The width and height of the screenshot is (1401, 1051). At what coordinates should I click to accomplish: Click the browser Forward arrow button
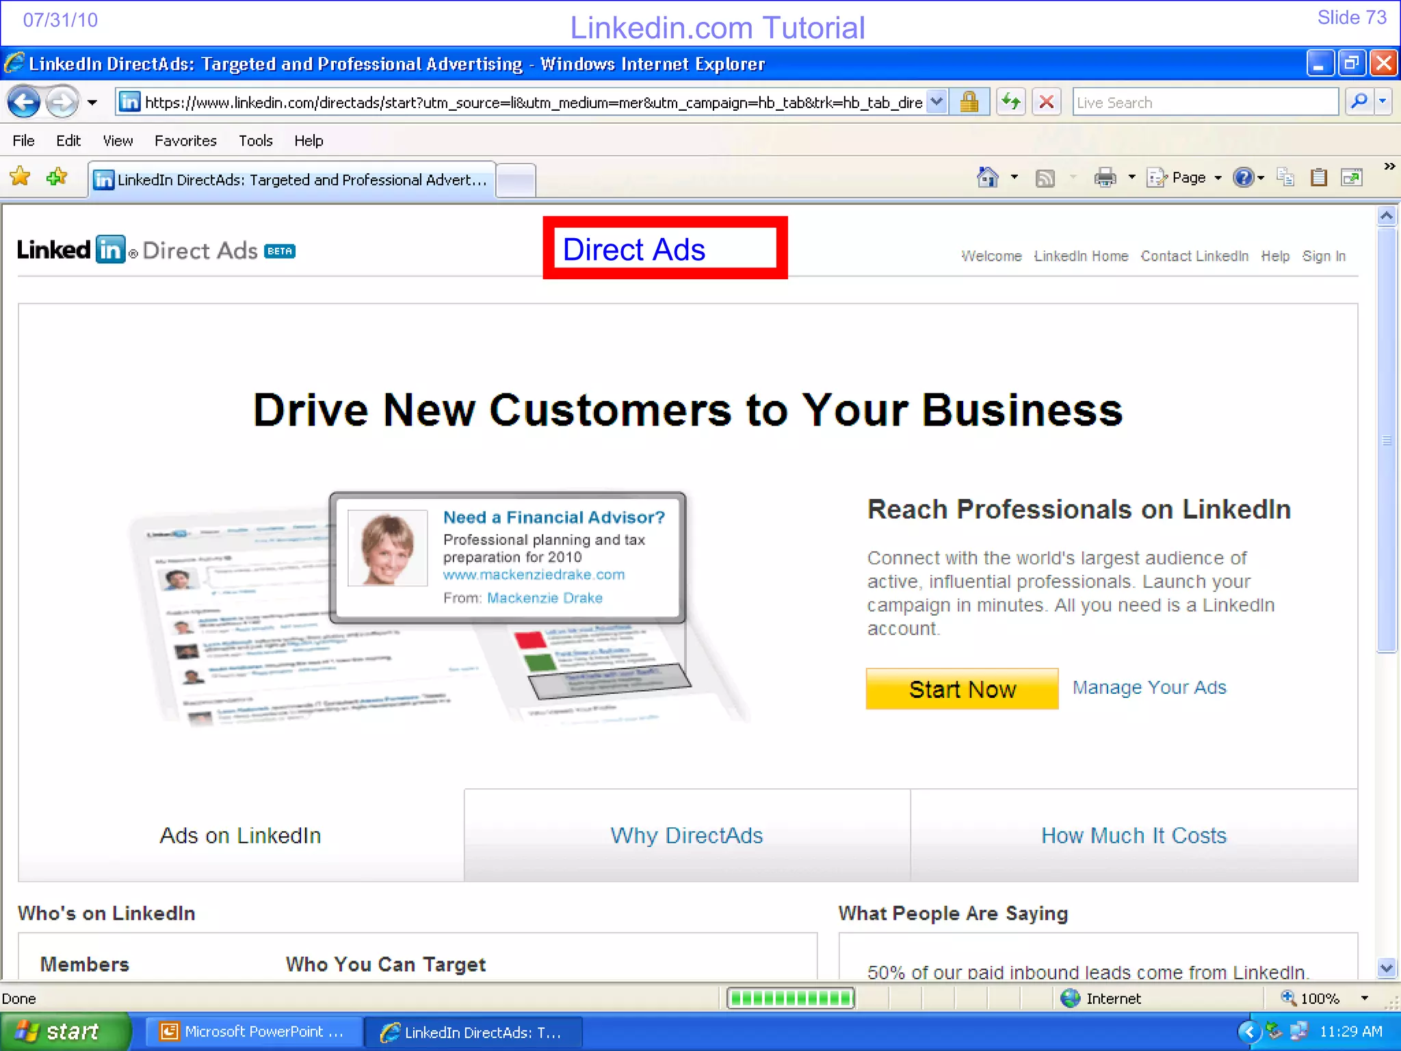(62, 103)
